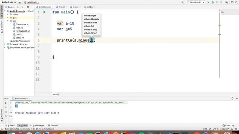Image resolution: width=239 pixels, height=134 pixels.
Task: Toggle soft-wrap in Run console
Action: [x=11, y=112]
